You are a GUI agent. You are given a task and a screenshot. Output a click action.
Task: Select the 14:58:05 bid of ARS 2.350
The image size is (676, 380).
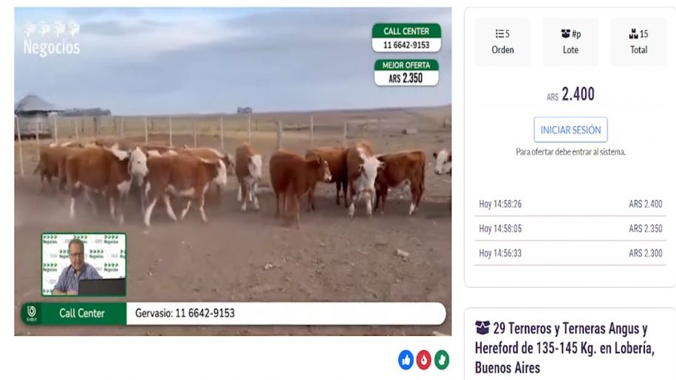(x=570, y=229)
